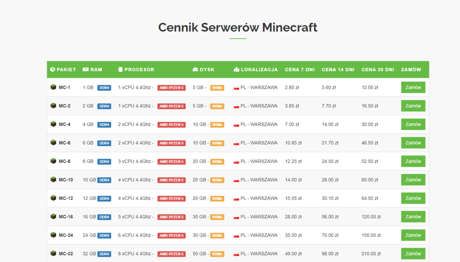Click the NVMe badge in MC-6 row
This screenshot has height=262, width=460.
pos(217,143)
